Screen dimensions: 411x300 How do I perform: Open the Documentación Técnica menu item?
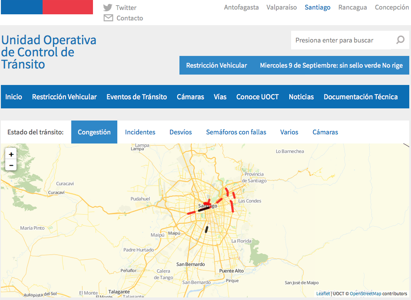[360, 97]
